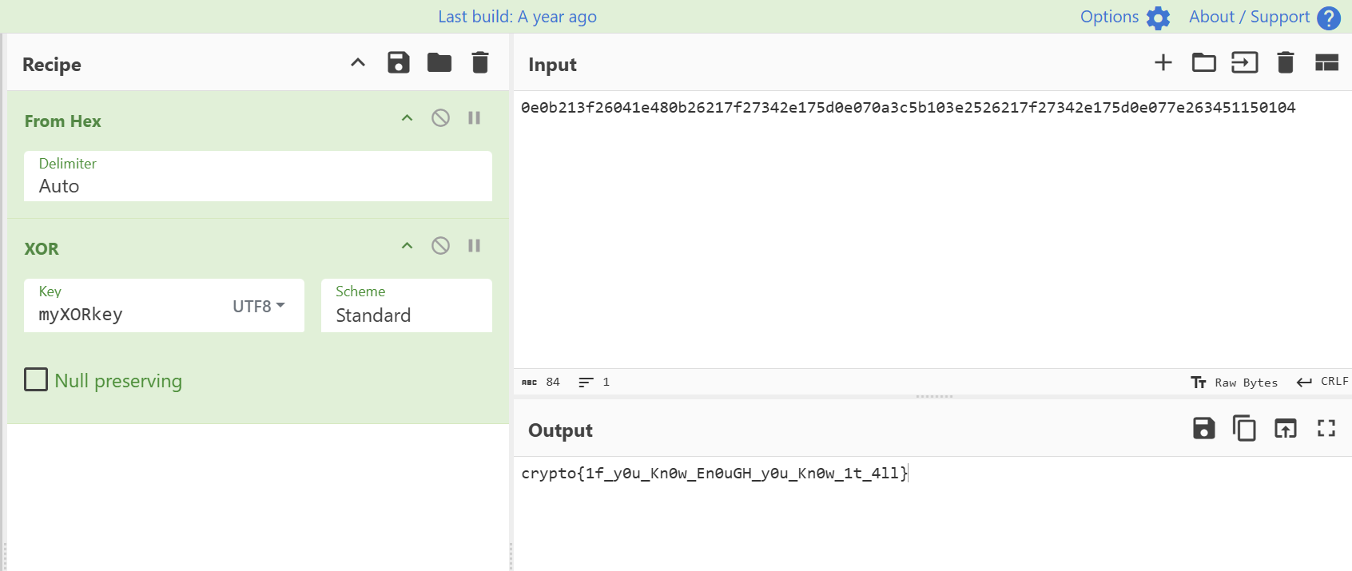Save output to file
1352x571 pixels.
click(x=1203, y=429)
